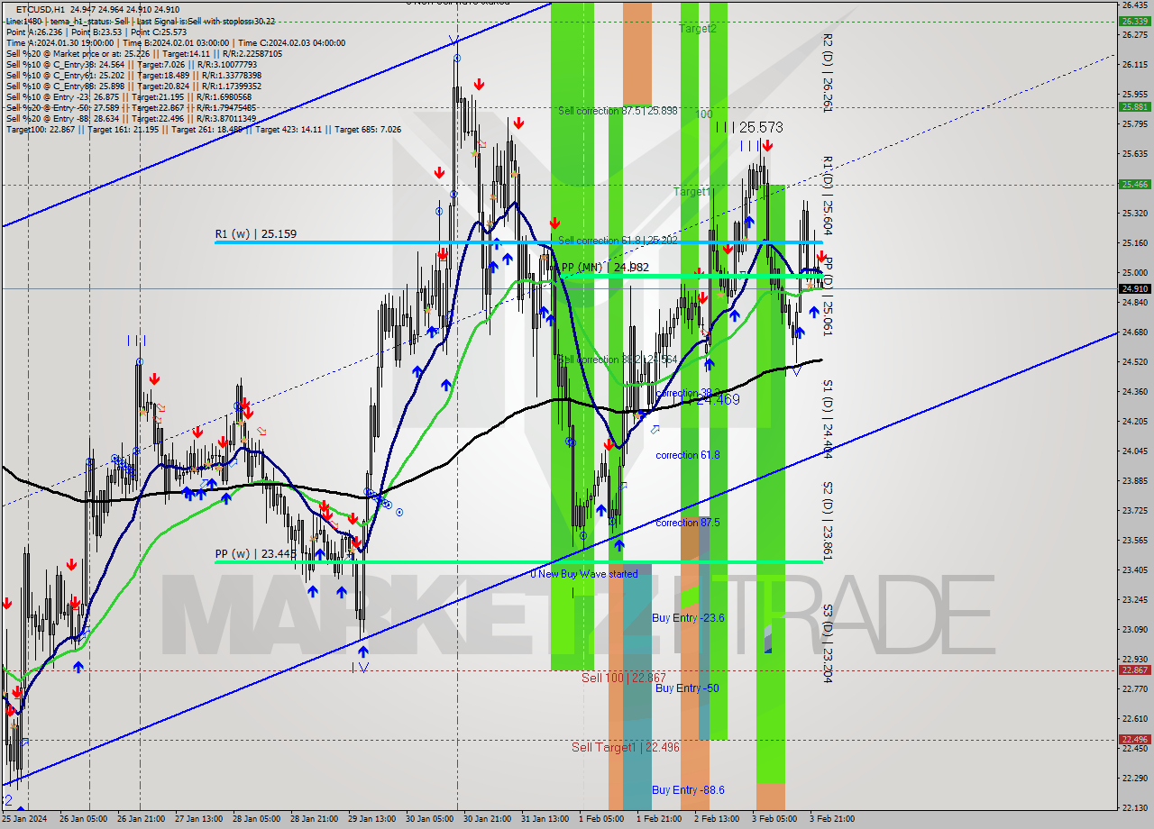Click the 'Buy Entry -88.6' label
This screenshot has height=829, width=1154.
pyautogui.click(x=689, y=790)
